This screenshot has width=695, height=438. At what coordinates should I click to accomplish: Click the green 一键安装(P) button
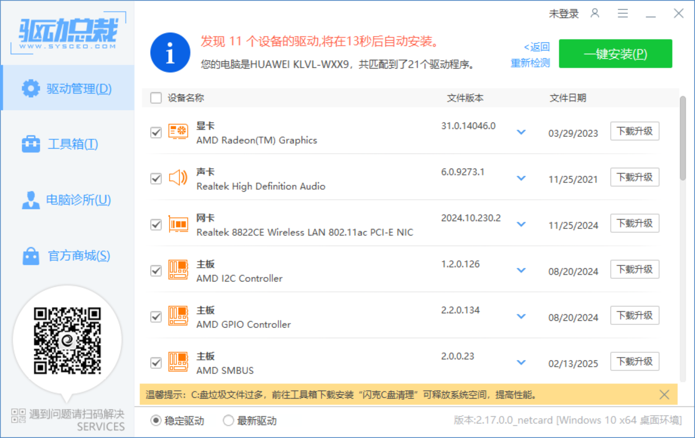tap(615, 54)
